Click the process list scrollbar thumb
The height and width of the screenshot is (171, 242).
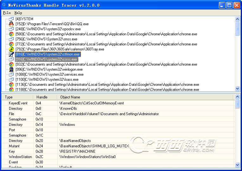[237, 28]
